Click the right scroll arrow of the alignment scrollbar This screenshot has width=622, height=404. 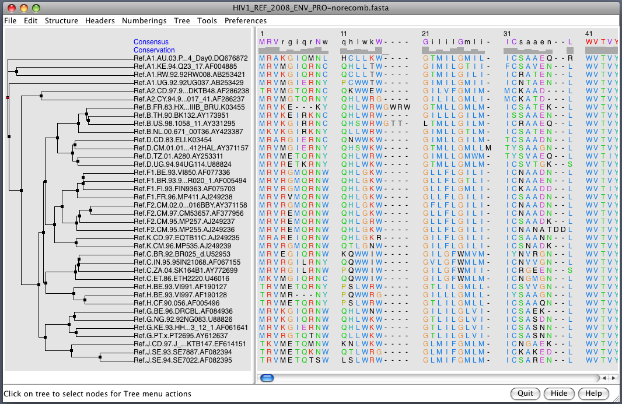click(x=613, y=378)
